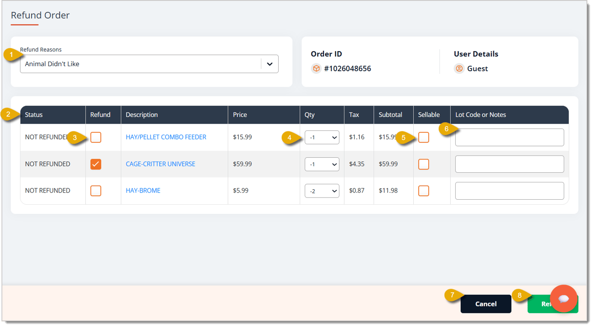Mark HAY-BROME as sellable
Screen dimensions: 593x327
coord(424,191)
